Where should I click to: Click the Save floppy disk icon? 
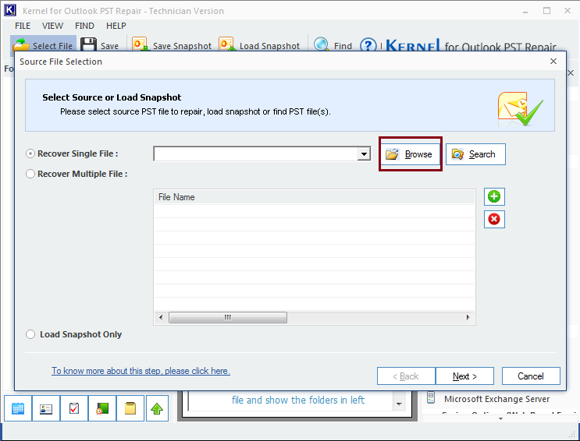[x=88, y=44]
